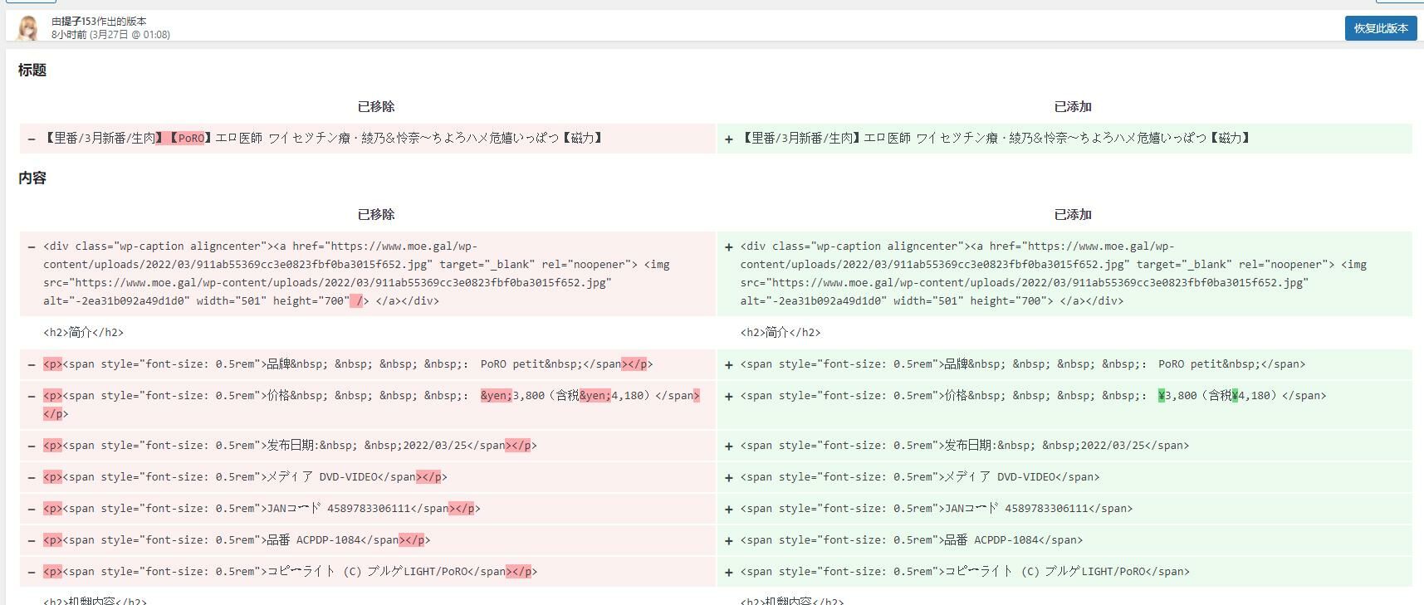Click the first highlighted &yen; in removed price line
Viewport: 1424px width, 605px height.
(x=496, y=396)
